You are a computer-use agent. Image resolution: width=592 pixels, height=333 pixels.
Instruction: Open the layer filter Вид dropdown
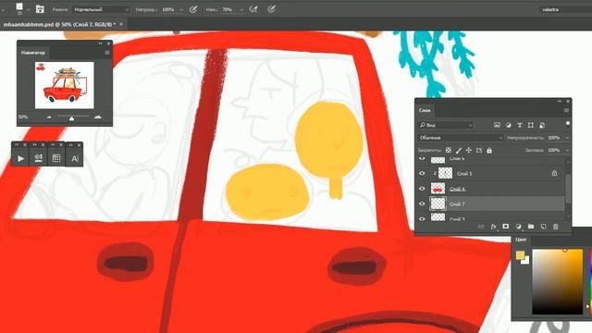(446, 125)
